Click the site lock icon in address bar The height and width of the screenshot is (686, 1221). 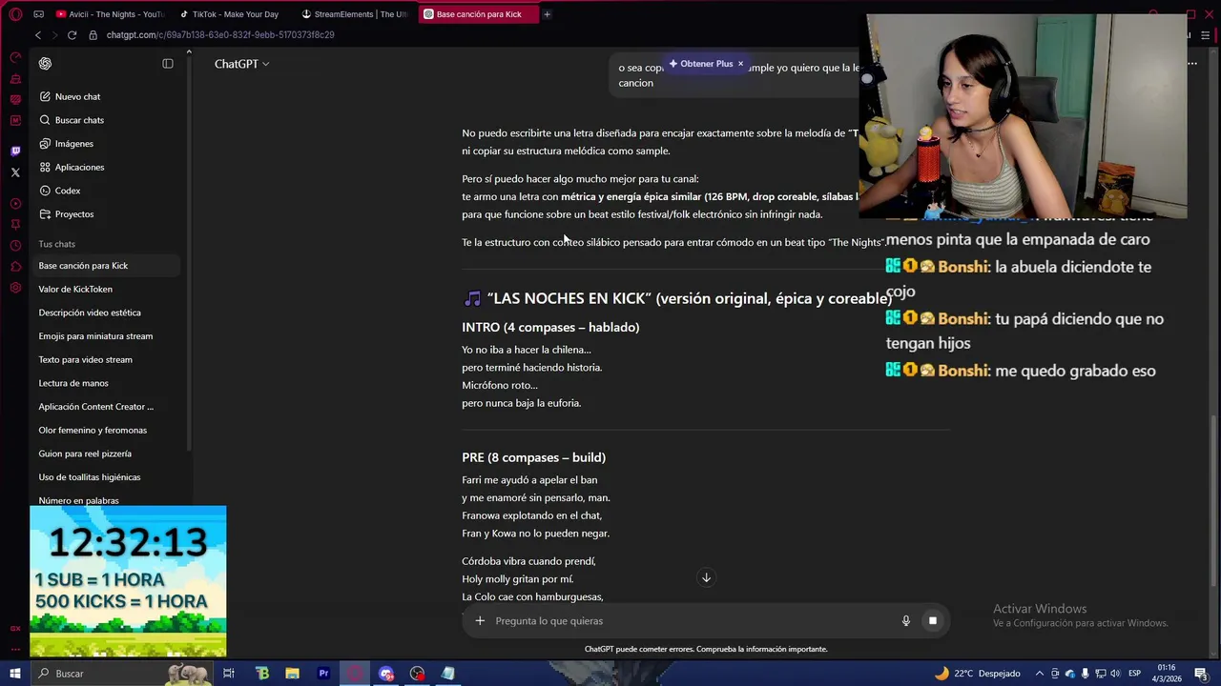93,35
